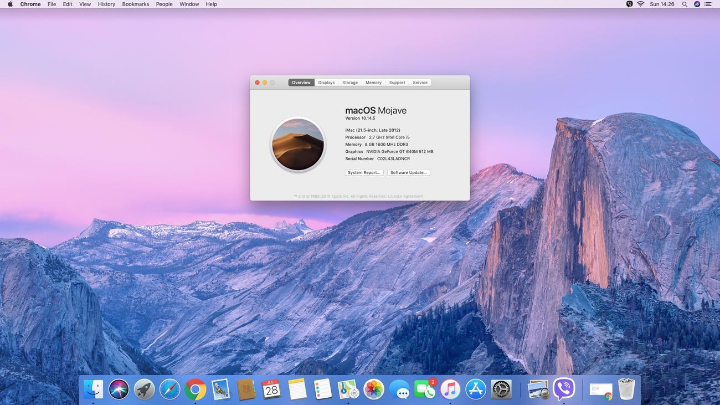Open the Contacts book icon in Dock
Screen dimensions: 720x405
(246, 389)
